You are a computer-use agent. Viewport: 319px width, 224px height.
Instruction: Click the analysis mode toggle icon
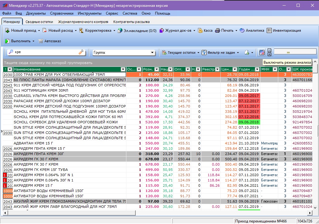pos(262,53)
